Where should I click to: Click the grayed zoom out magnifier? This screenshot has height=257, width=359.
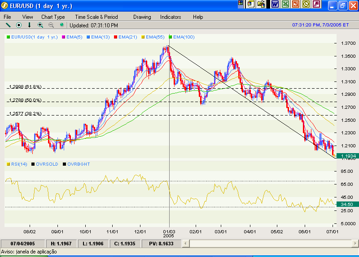[x=51, y=25]
